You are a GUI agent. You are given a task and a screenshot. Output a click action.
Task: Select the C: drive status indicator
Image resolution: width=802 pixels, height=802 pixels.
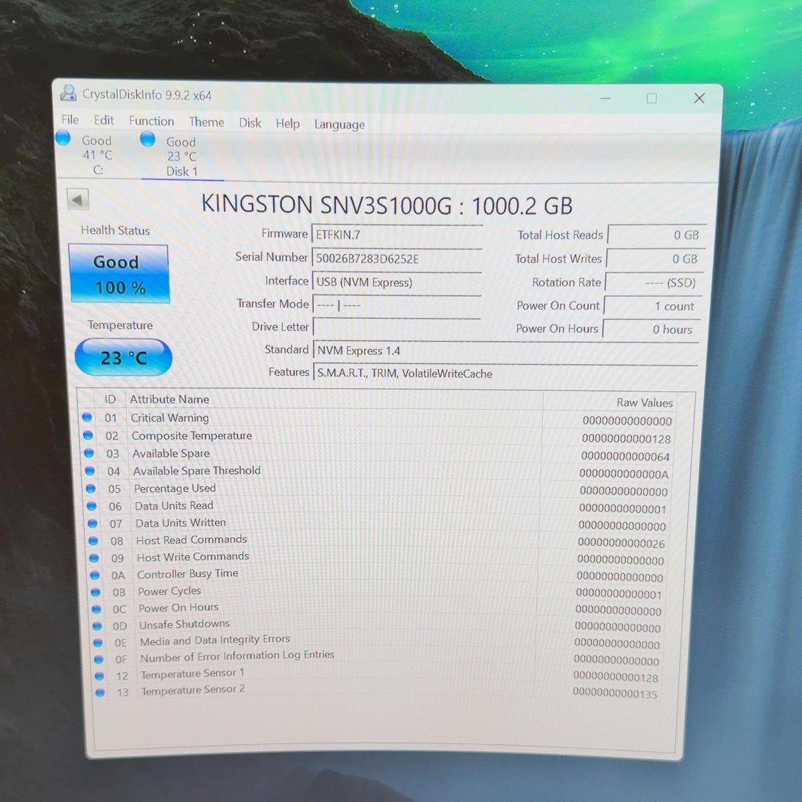pyautogui.click(x=63, y=138)
